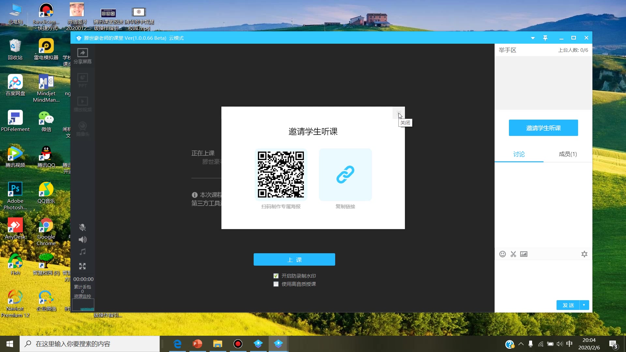This screenshot has height=352, width=626.
Task: Click the share screen icon in sidebar
Action: (82, 53)
